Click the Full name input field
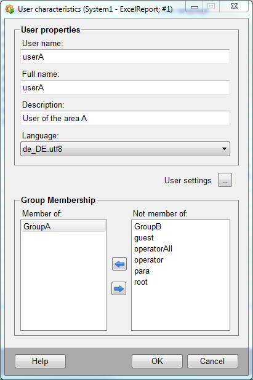253x380 pixels. pyautogui.click(x=125, y=87)
